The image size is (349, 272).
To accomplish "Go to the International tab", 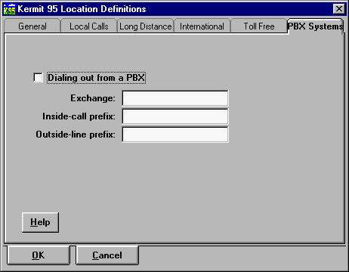I will 202,26.
